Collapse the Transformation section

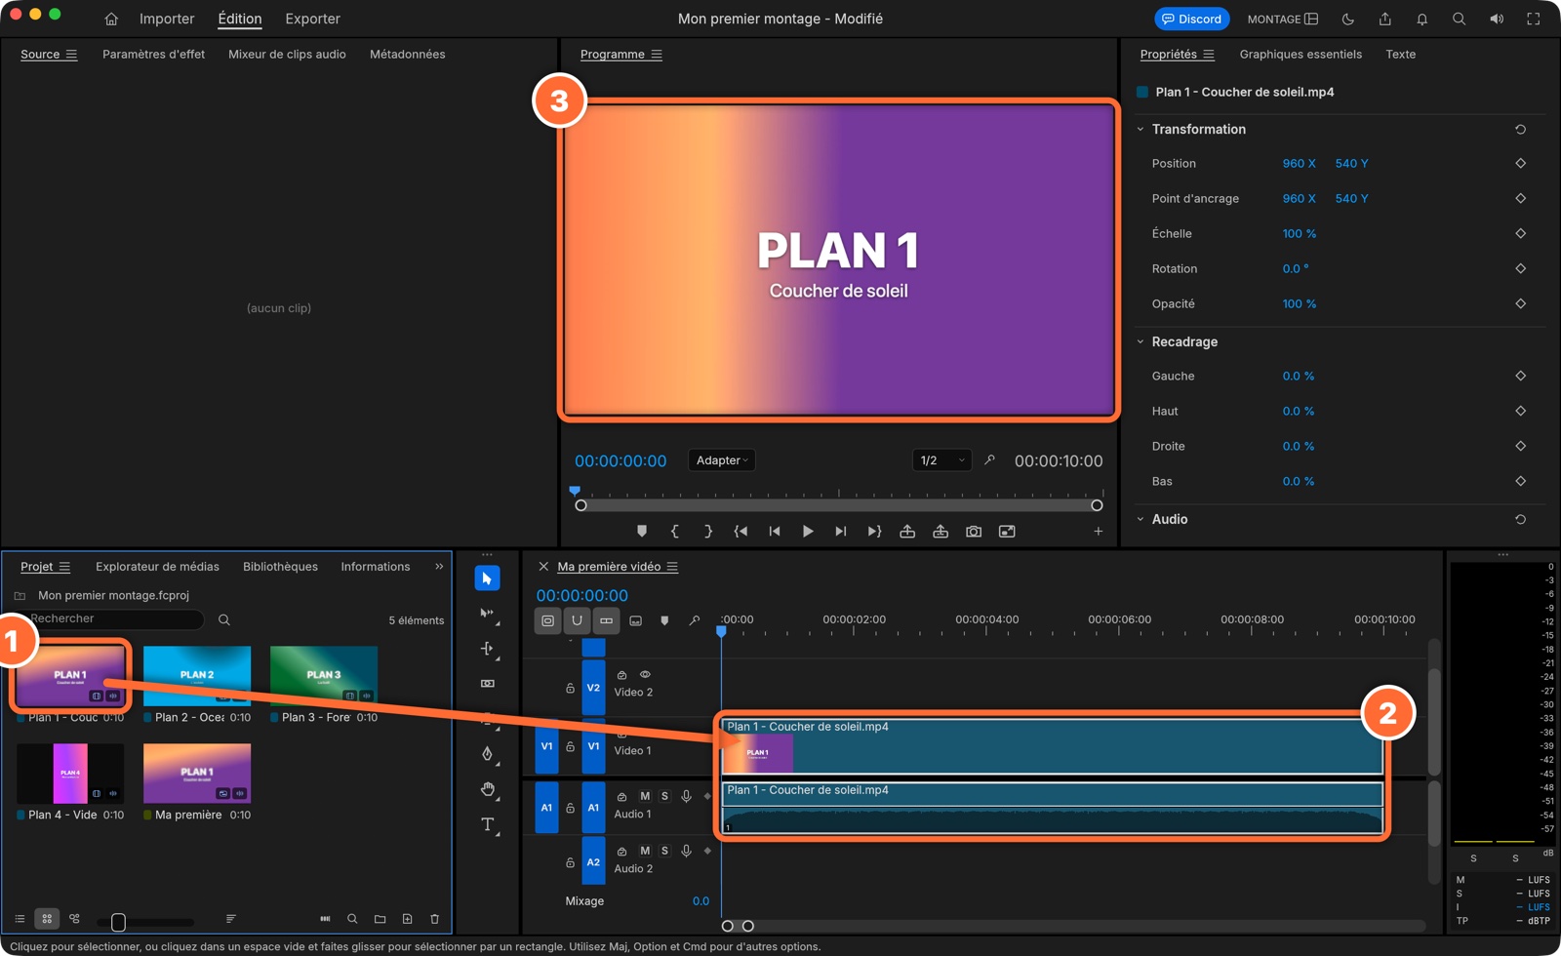point(1140,130)
